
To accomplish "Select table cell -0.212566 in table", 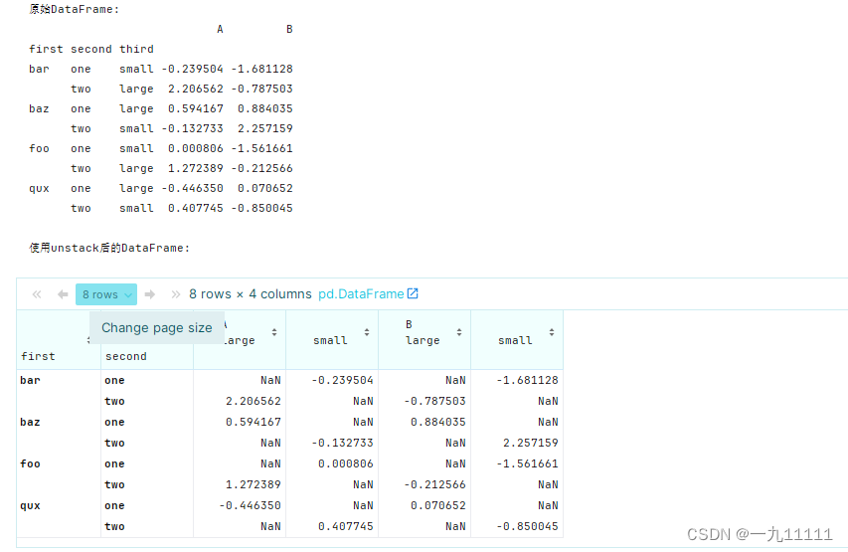I will click(x=434, y=484).
